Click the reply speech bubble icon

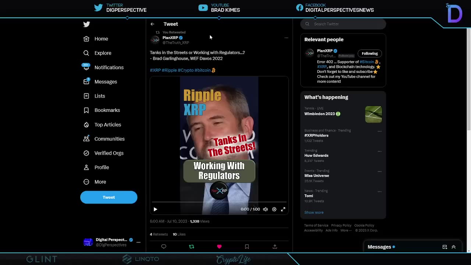click(164, 247)
